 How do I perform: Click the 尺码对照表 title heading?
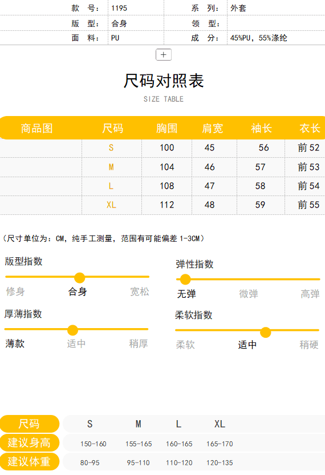(164, 81)
